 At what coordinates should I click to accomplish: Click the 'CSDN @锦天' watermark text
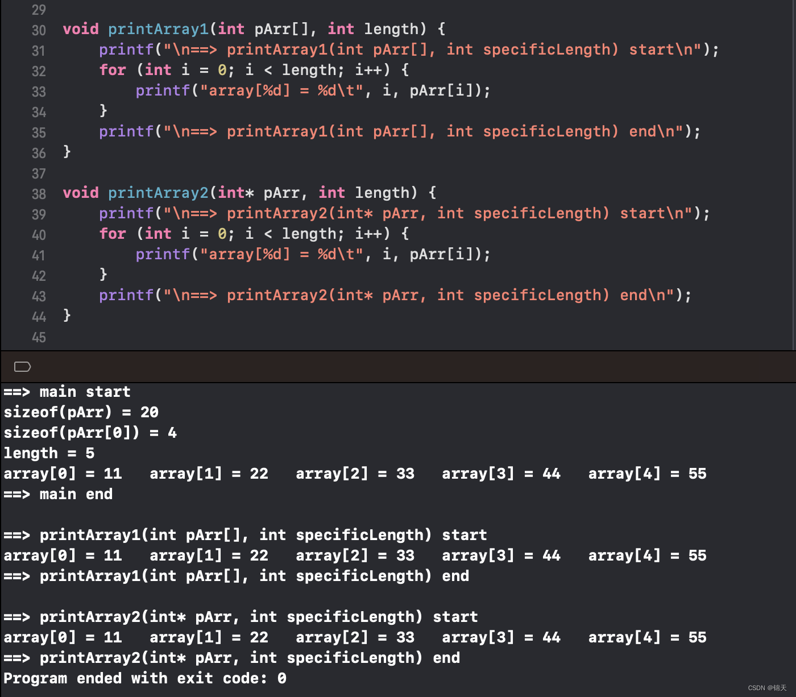(767, 688)
